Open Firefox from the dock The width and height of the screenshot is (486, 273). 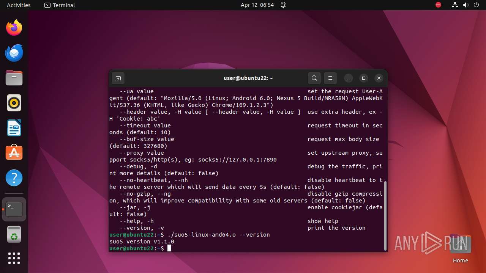(14, 28)
